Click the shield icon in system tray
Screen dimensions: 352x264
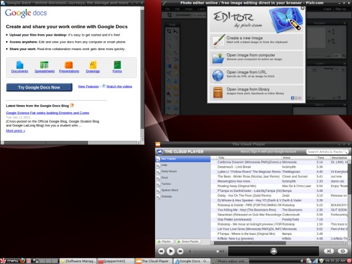321,261
